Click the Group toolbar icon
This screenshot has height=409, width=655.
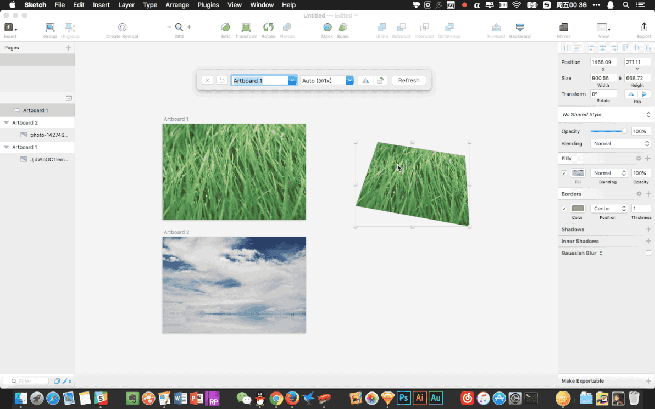point(49,27)
